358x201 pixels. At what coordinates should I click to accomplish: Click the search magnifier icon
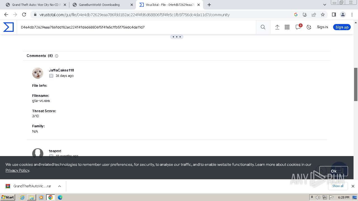[263, 27]
